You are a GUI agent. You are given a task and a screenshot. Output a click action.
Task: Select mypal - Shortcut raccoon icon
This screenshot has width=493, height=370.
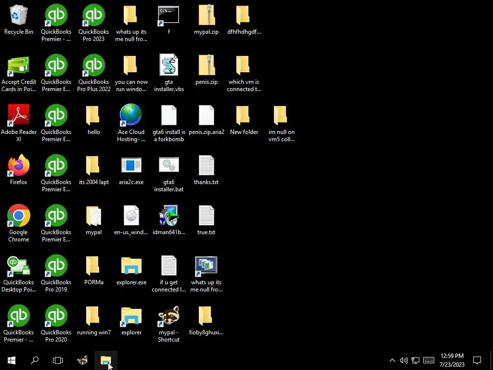169,323
